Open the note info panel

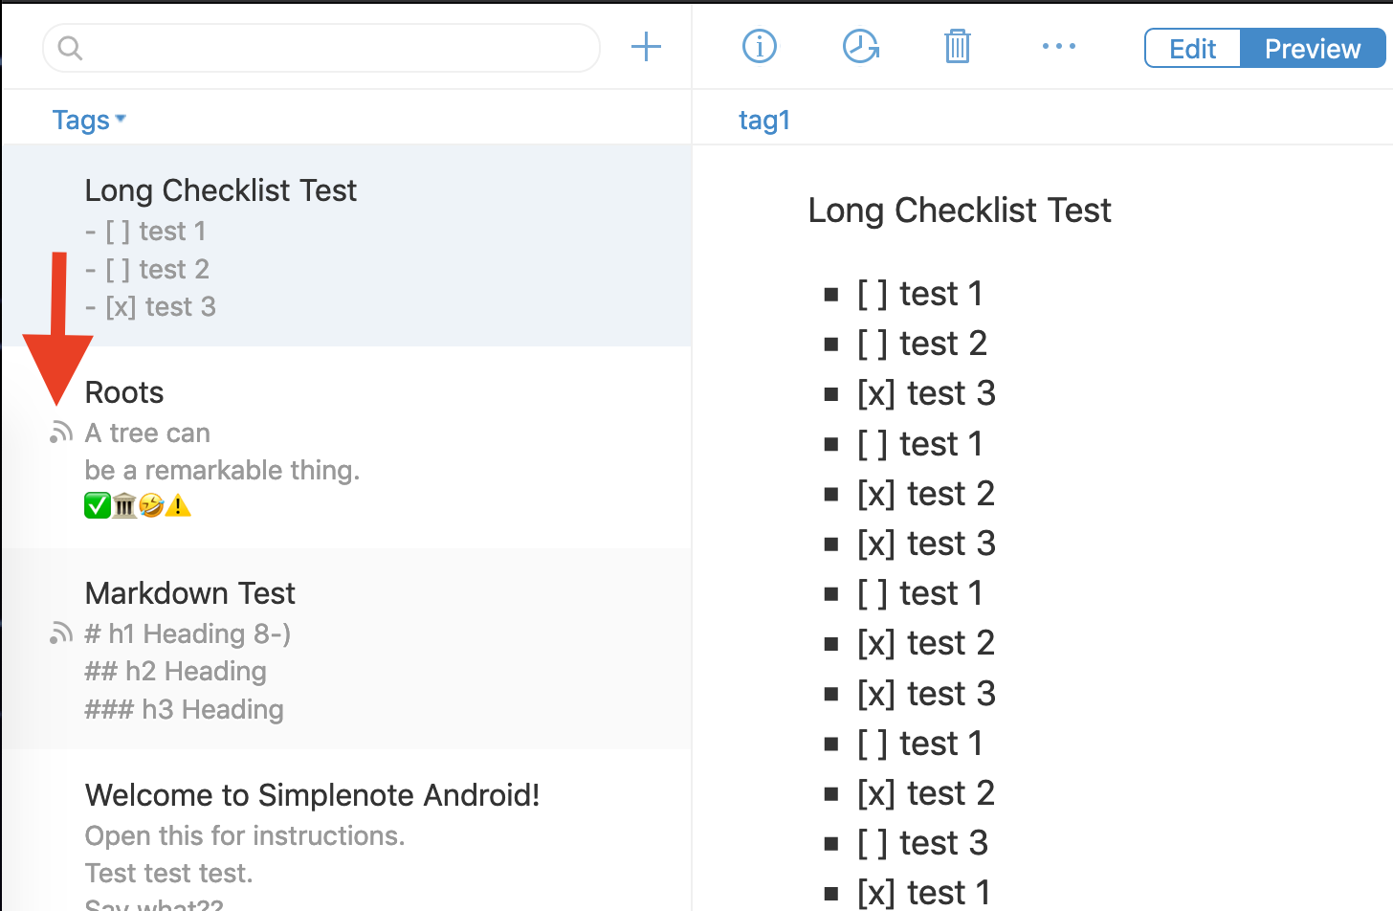click(759, 46)
